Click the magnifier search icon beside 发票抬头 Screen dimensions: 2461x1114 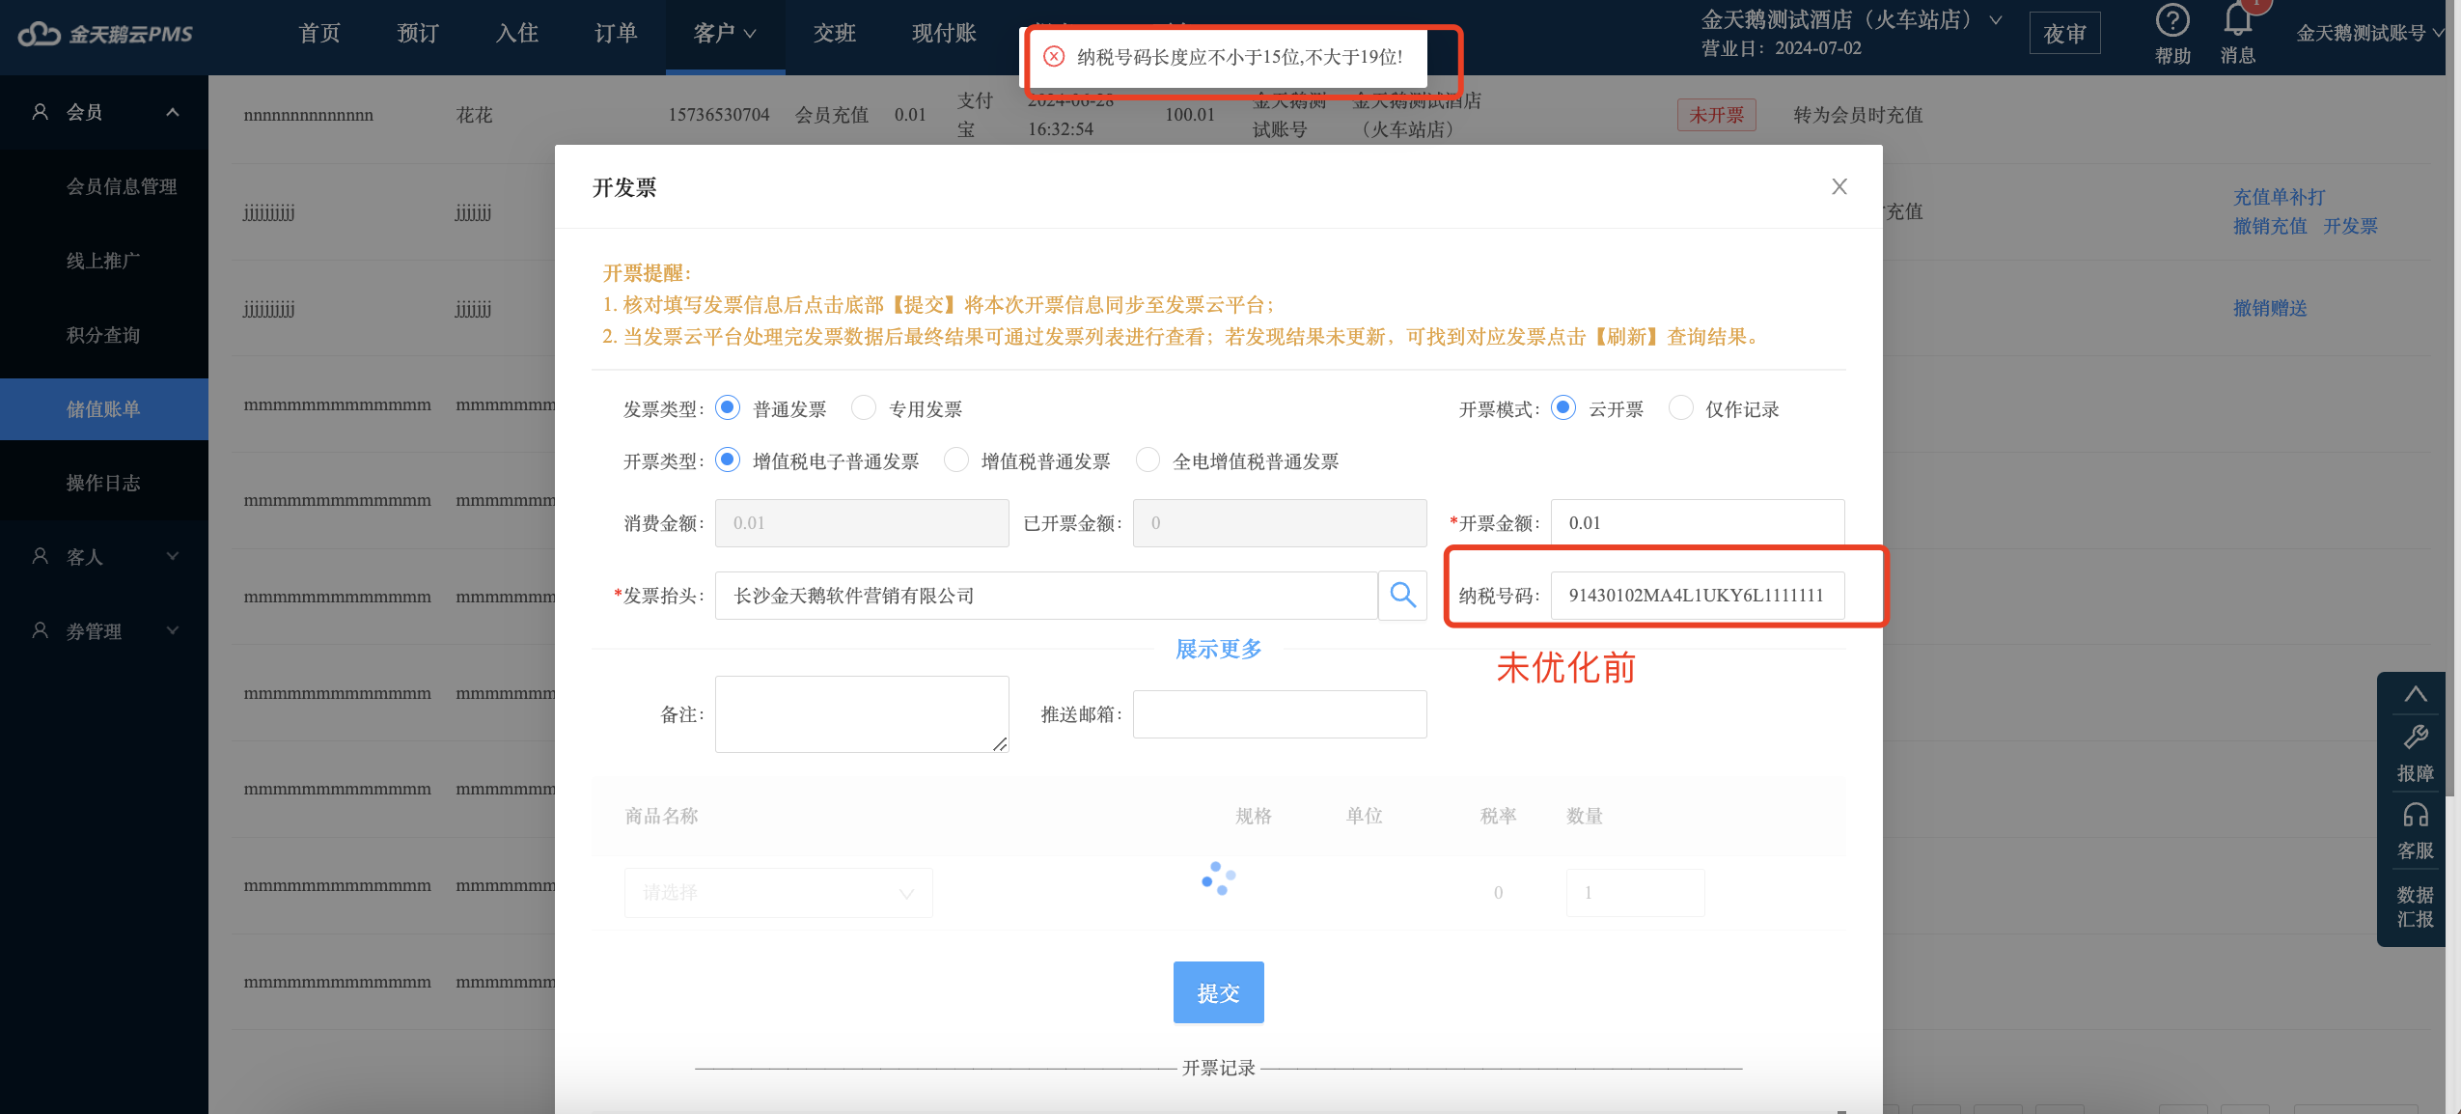1402,595
